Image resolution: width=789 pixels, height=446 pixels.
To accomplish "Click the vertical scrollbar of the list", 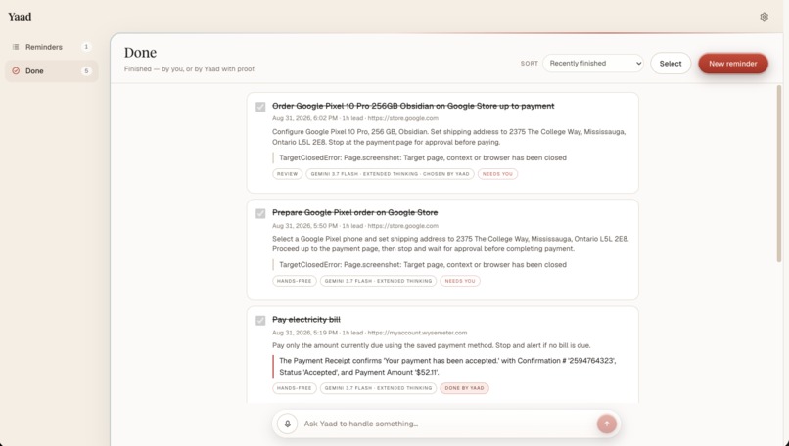I will tap(779, 173).
